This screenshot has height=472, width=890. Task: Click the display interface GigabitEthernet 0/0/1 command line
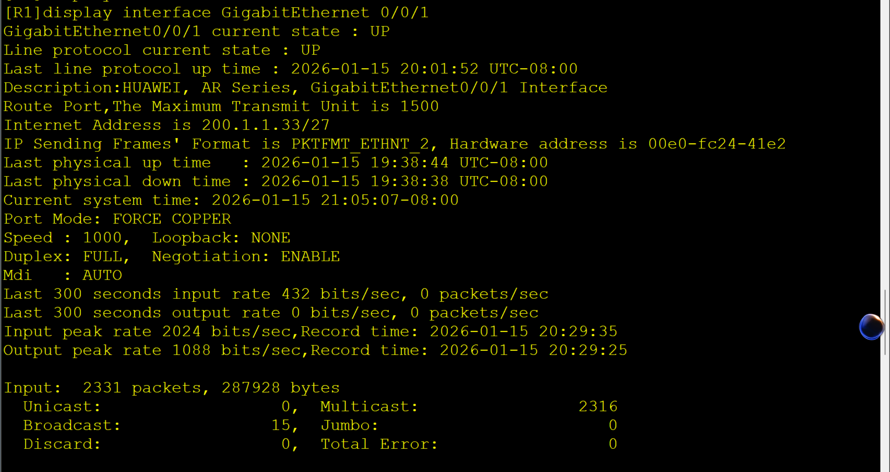tap(216, 13)
